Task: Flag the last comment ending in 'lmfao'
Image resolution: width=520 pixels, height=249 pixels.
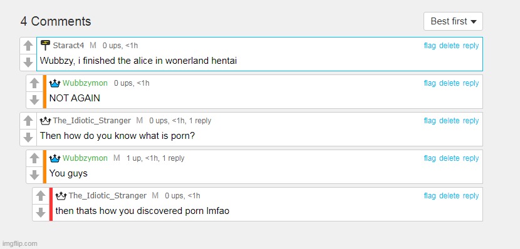Action: (x=429, y=196)
